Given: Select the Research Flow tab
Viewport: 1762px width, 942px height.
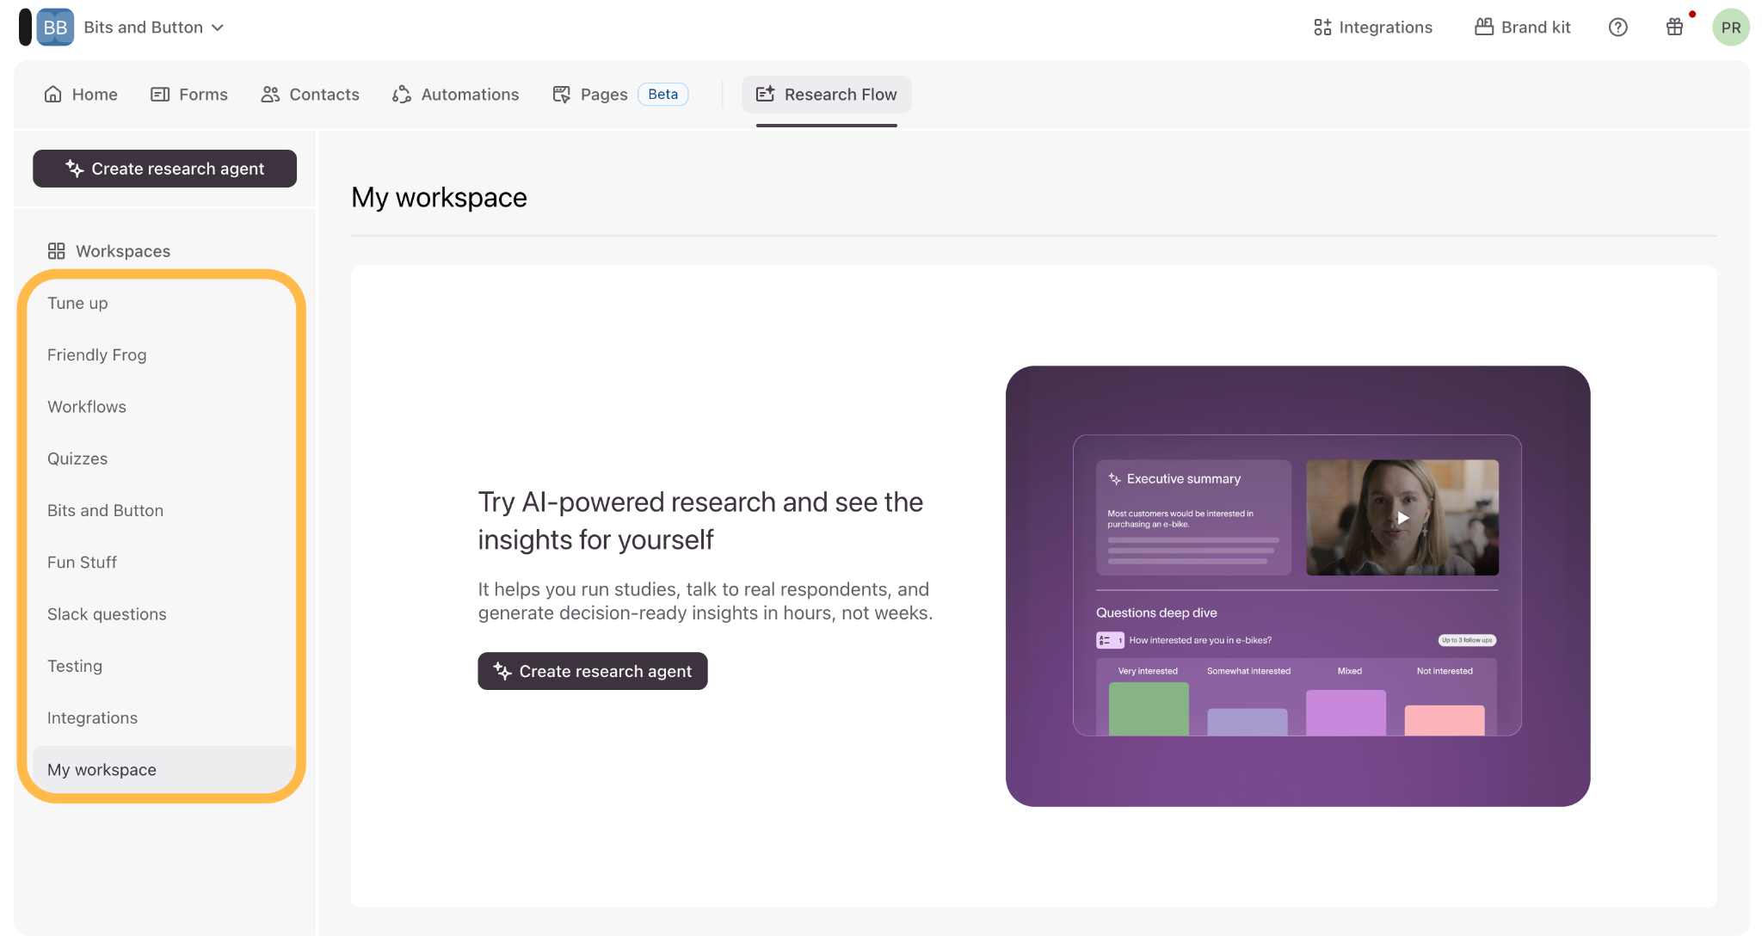Looking at the screenshot, I should tap(827, 95).
